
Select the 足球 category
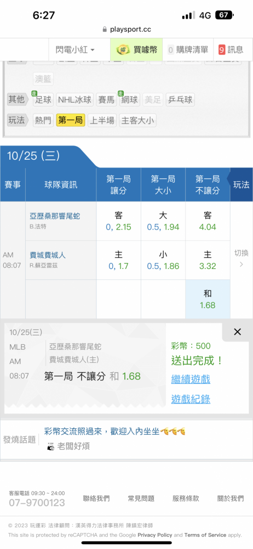click(43, 100)
